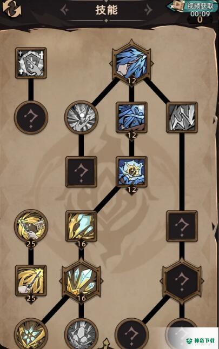
Task: Tap the swap arrows icon in top-left corner
Action: pos(12,9)
